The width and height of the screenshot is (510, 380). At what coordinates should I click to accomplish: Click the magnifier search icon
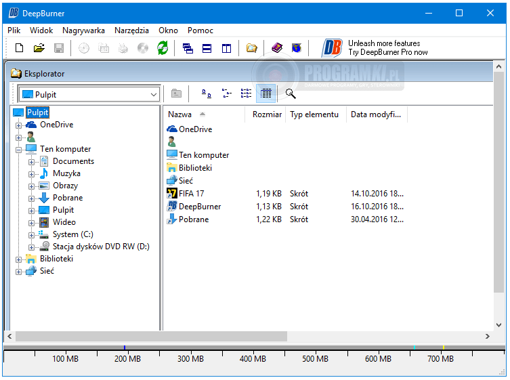pyautogui.click(x=291, y=93)
